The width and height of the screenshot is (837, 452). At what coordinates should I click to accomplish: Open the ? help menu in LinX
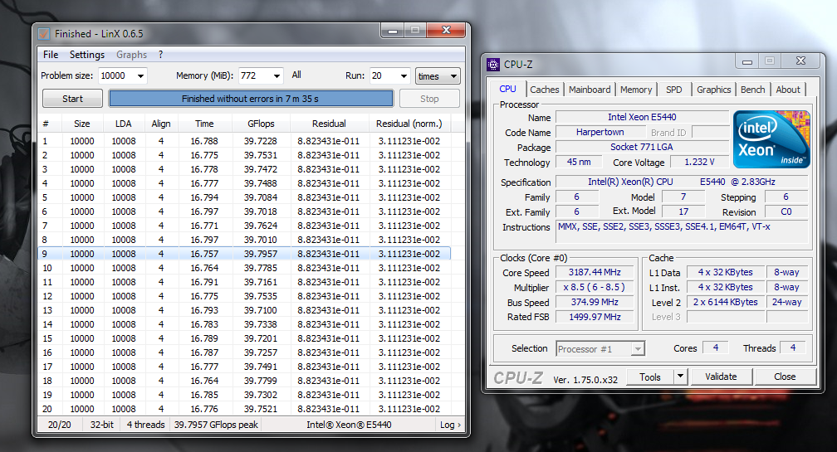161,55
